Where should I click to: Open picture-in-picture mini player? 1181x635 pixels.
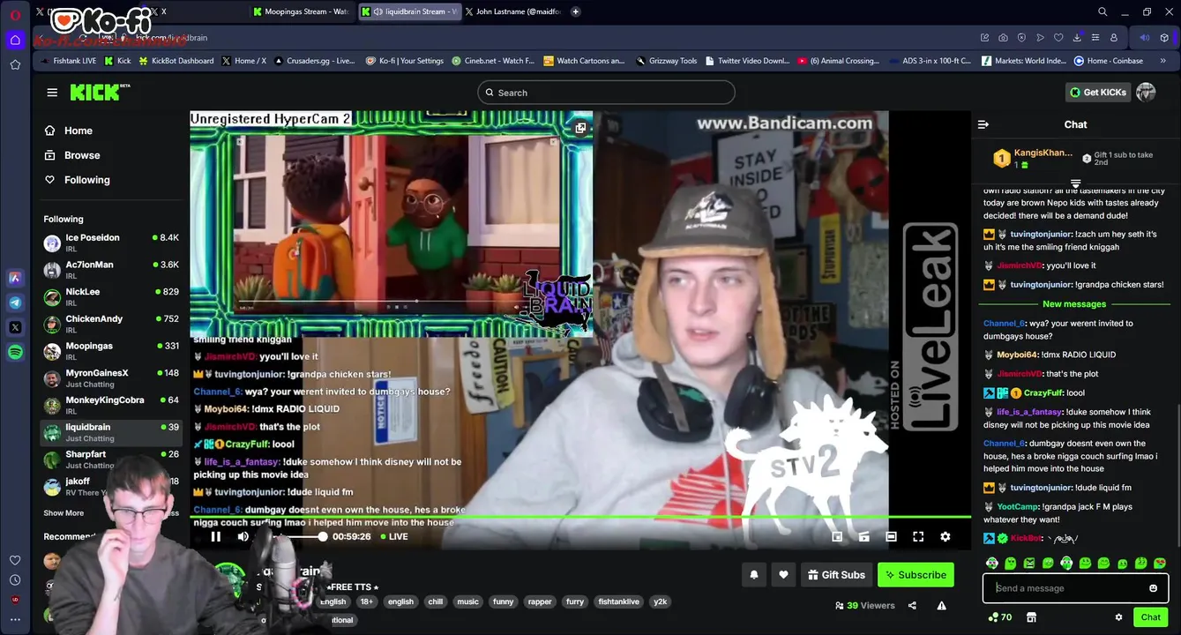point(837,536)
